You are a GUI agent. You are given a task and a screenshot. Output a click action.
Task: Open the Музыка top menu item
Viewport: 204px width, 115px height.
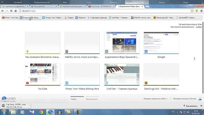162,2
